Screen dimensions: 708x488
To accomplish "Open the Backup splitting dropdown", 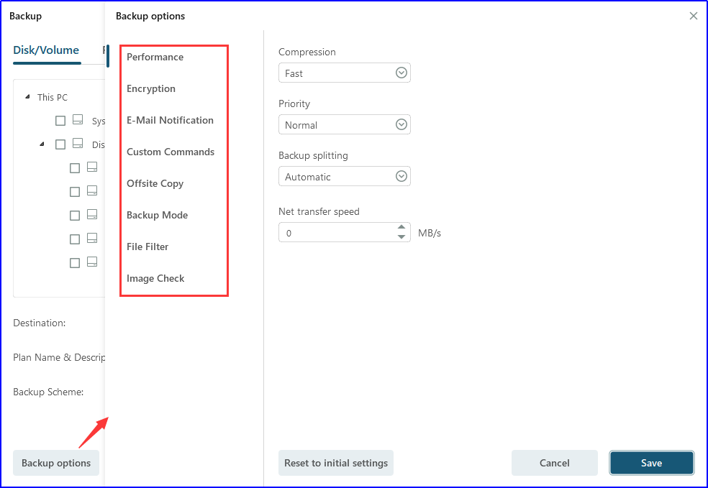I will (401, 176).
